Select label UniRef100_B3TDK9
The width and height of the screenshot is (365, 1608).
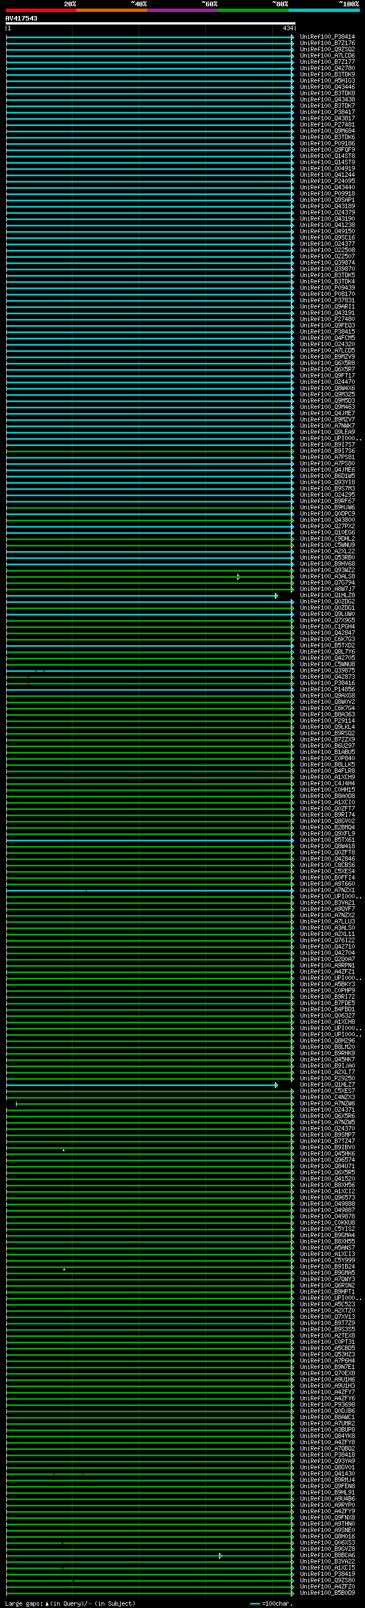click(x=327, y=74)
